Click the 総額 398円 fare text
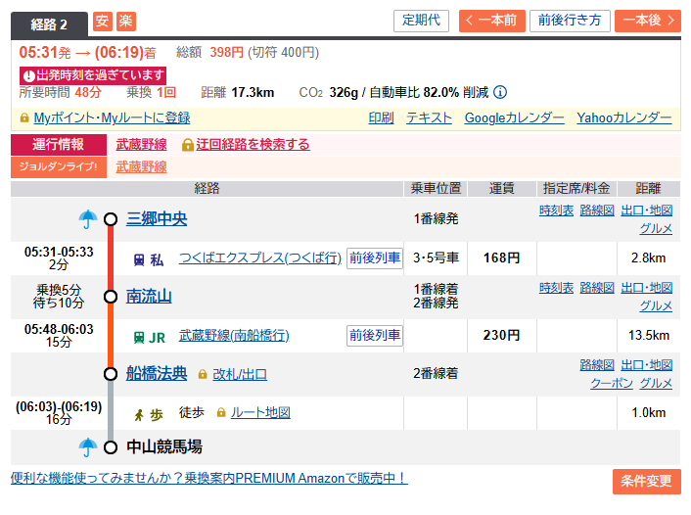Image resolution: width=691 pixels, height=515 pixels. (x=209, y=53)
